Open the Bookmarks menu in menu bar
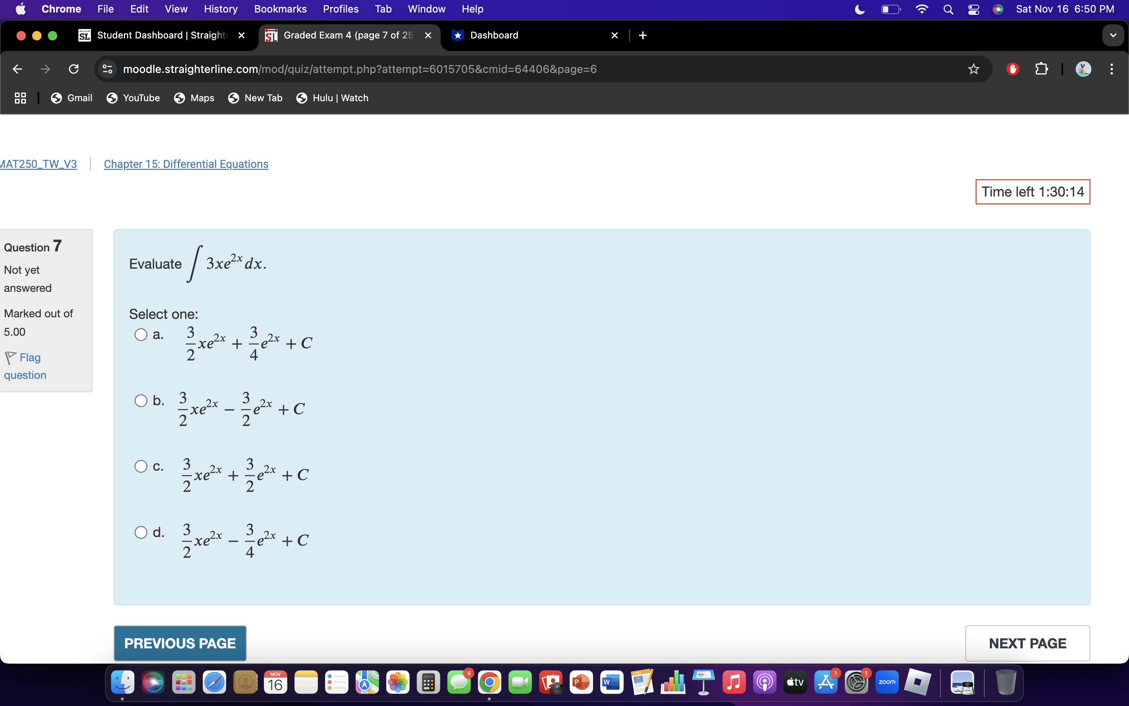This screenshot has height=706, width=1129. pos(280,9)
